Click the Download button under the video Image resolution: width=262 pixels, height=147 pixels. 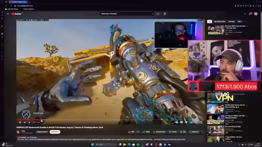tap(160, 132)
